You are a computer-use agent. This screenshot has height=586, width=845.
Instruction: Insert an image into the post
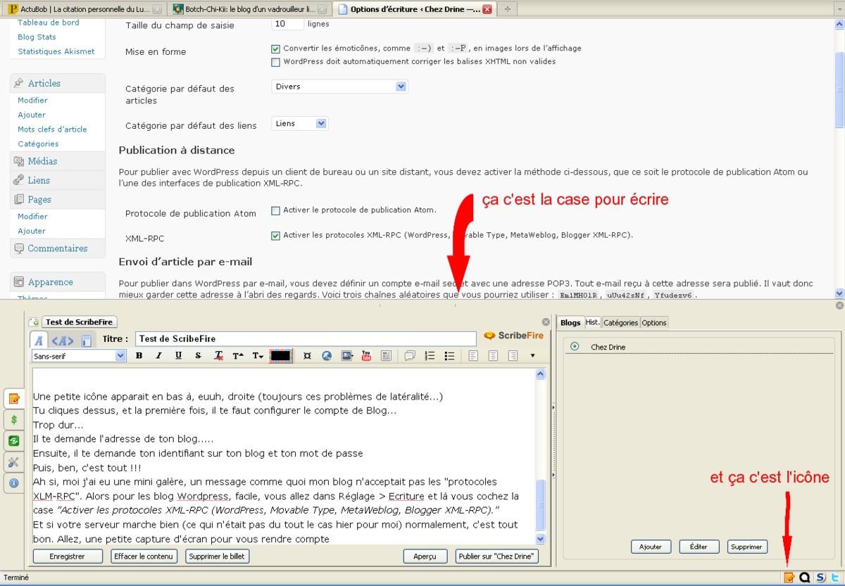point(346,356)
